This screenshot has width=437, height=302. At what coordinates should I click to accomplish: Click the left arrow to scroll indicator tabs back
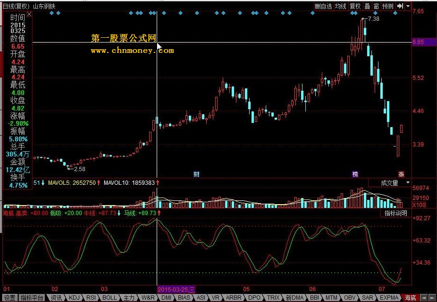424,298
